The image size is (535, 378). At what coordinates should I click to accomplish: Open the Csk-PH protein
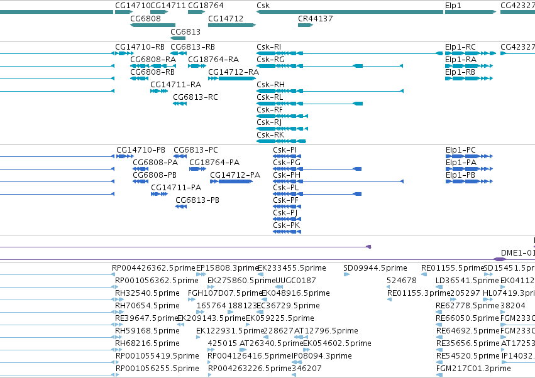(338, 181)
